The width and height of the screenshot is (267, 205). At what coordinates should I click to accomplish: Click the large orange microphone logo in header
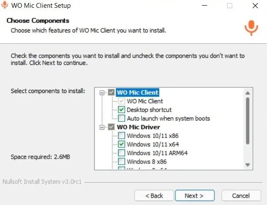(251, 28)
